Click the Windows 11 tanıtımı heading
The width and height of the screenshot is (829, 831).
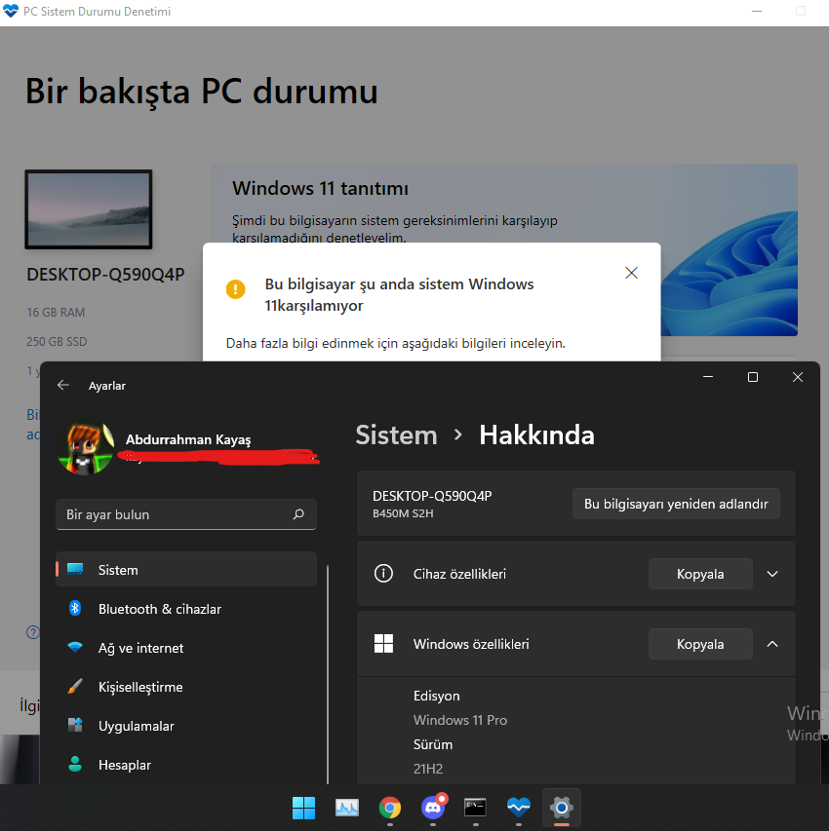[320, 188]
